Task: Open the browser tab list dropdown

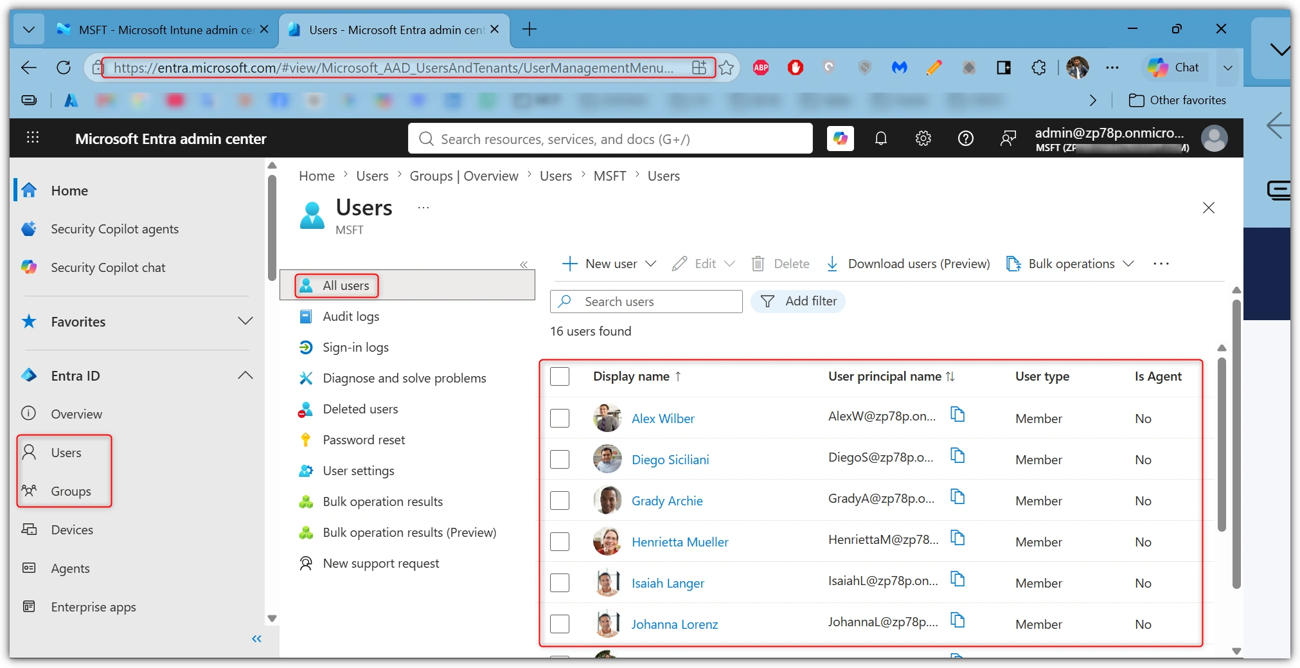Action: click(29, 30)
